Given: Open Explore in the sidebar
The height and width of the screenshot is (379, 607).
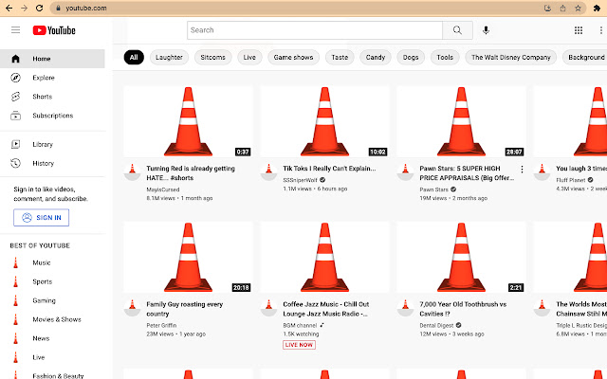Looking at the screenshot, I should 52,78.
